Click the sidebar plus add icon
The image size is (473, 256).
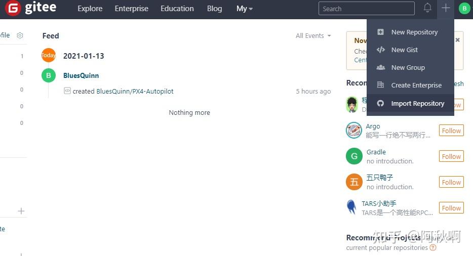(21, 211)
